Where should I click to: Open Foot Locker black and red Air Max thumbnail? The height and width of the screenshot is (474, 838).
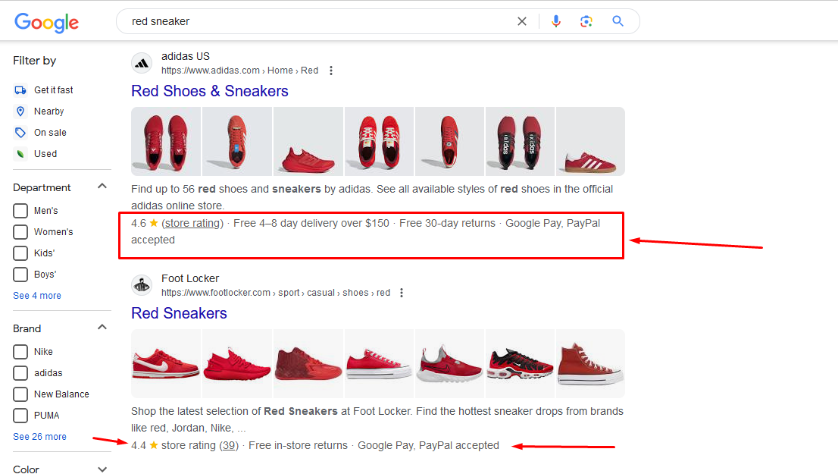(x=520, y=364)
